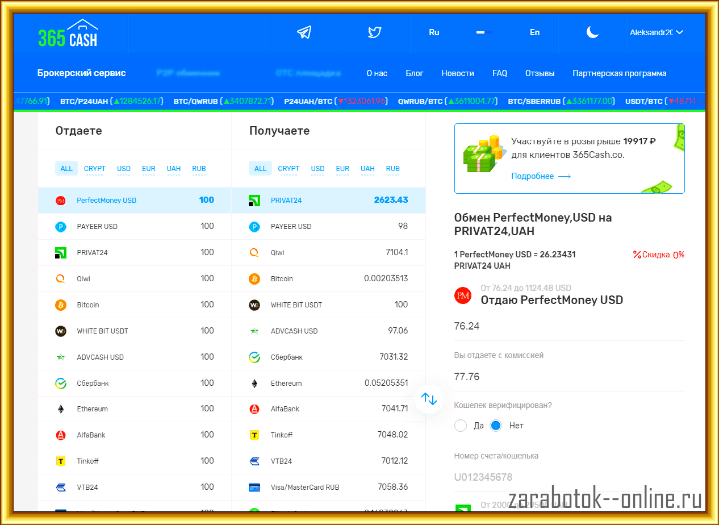This screenshot has width=719, height=525.
Task: Click the Tinkoff icon in Получаете list
Action: click(254, 435)
